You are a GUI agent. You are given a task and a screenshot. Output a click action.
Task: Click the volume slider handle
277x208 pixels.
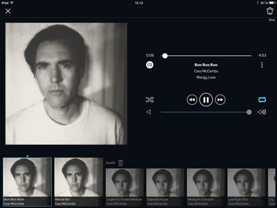point(249,112)
